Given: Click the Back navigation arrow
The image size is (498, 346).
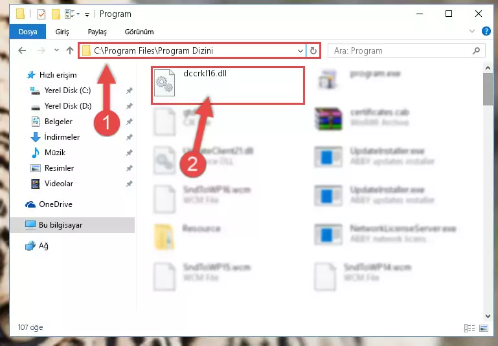Looking at the screenshot, I should (22, 50).
